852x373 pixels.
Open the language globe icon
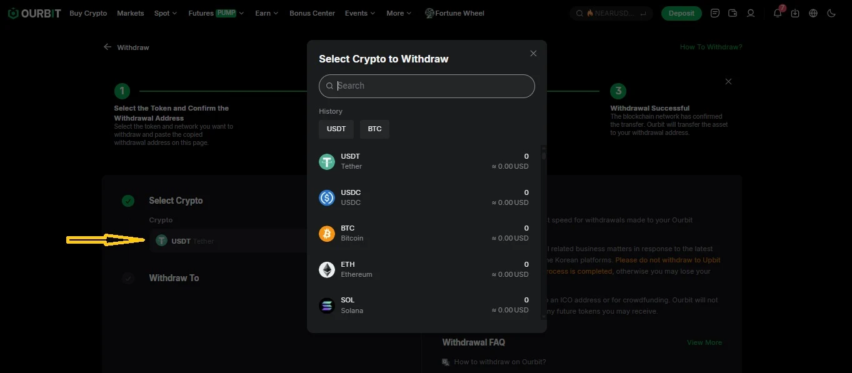click(x=813, y=13)
